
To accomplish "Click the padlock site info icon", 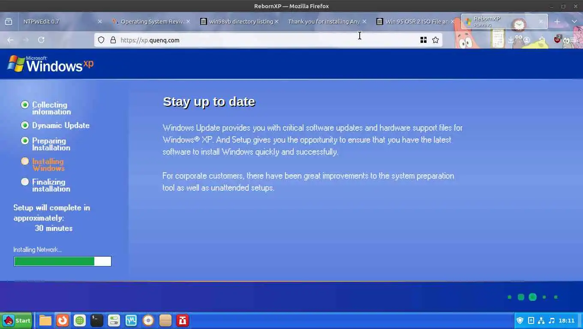I will tap(113, 40).
